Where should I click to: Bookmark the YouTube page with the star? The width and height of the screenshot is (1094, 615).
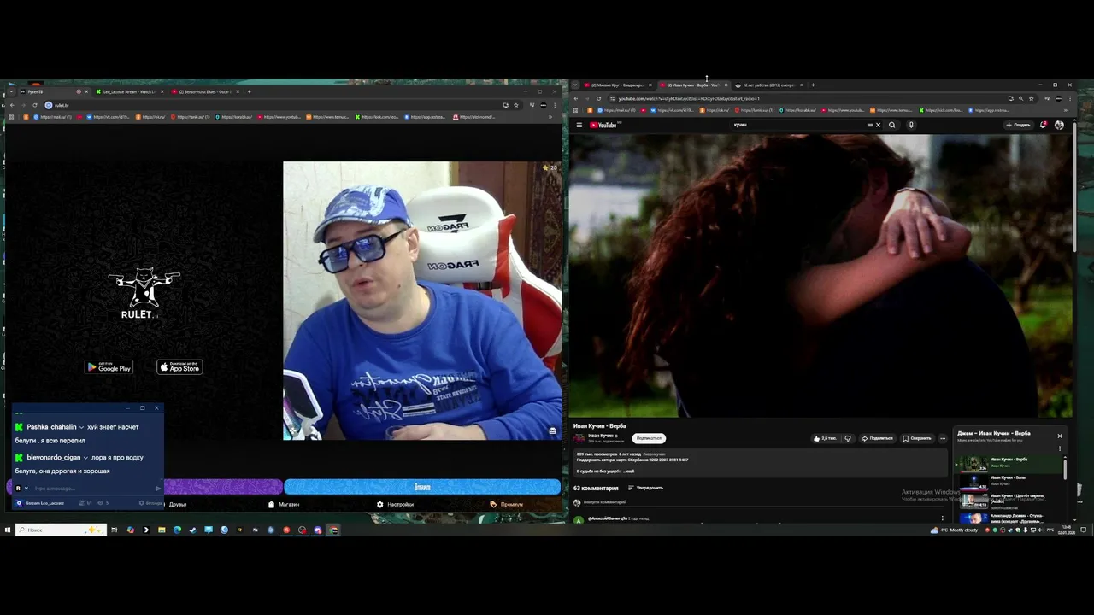(x=1031, y=98)
